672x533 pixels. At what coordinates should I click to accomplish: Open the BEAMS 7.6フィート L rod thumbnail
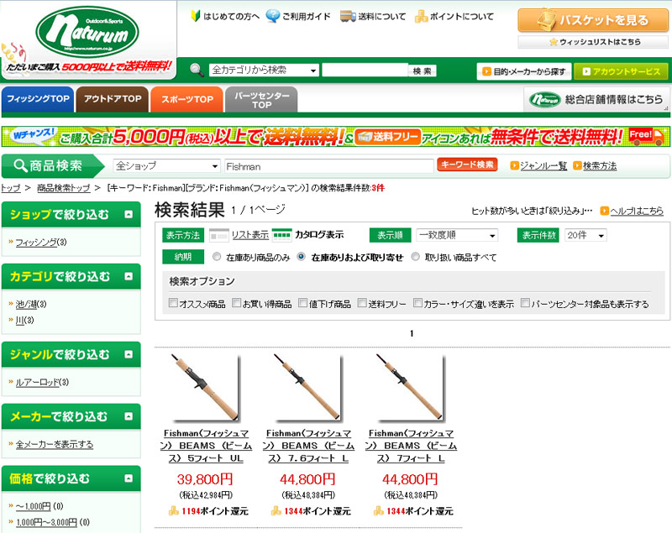coord(308,389)
